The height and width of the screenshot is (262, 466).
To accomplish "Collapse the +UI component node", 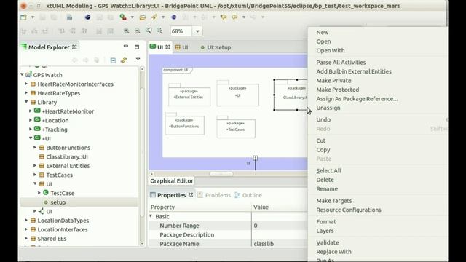I will pos(31,138).
